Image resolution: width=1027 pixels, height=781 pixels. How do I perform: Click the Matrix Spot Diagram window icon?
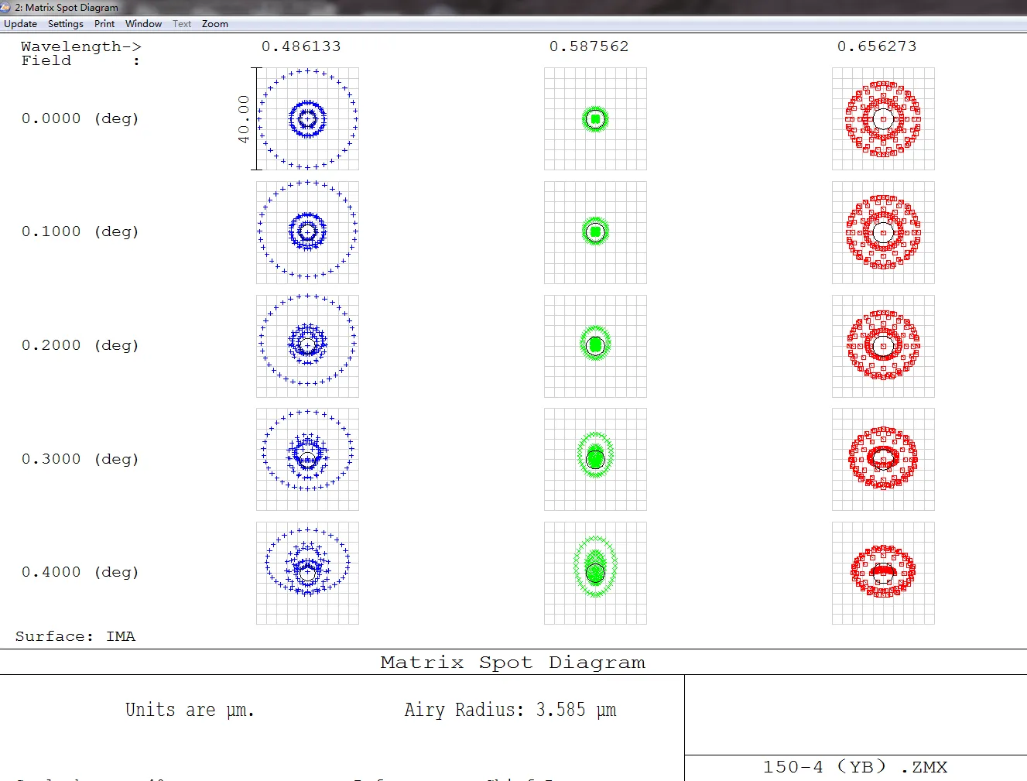(x=6, y=7)
